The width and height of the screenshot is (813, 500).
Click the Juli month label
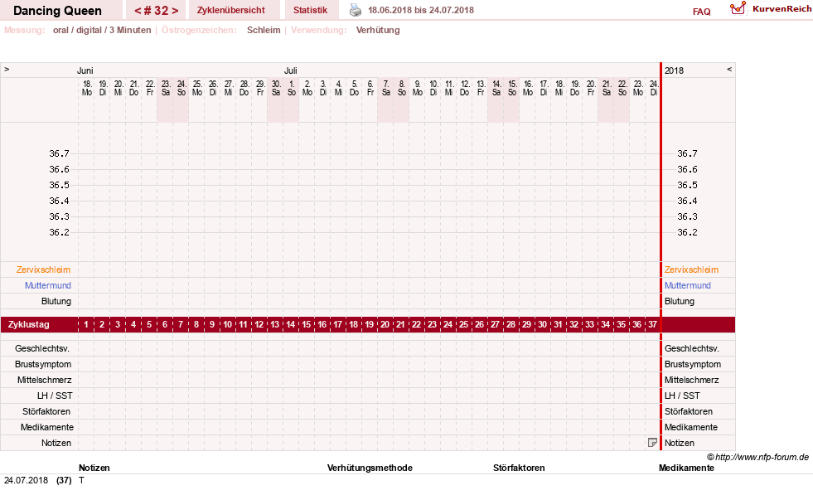pos(290,70)
